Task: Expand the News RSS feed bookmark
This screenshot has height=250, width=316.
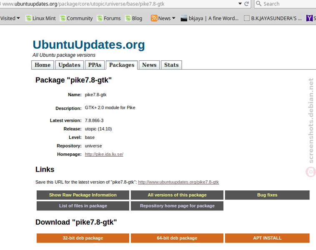Action: point(163,18)
